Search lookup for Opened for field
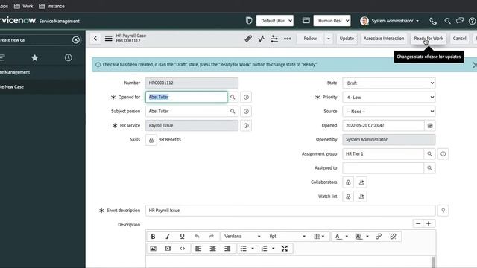This screenshot has width=477, height=268. coord(233,98)
